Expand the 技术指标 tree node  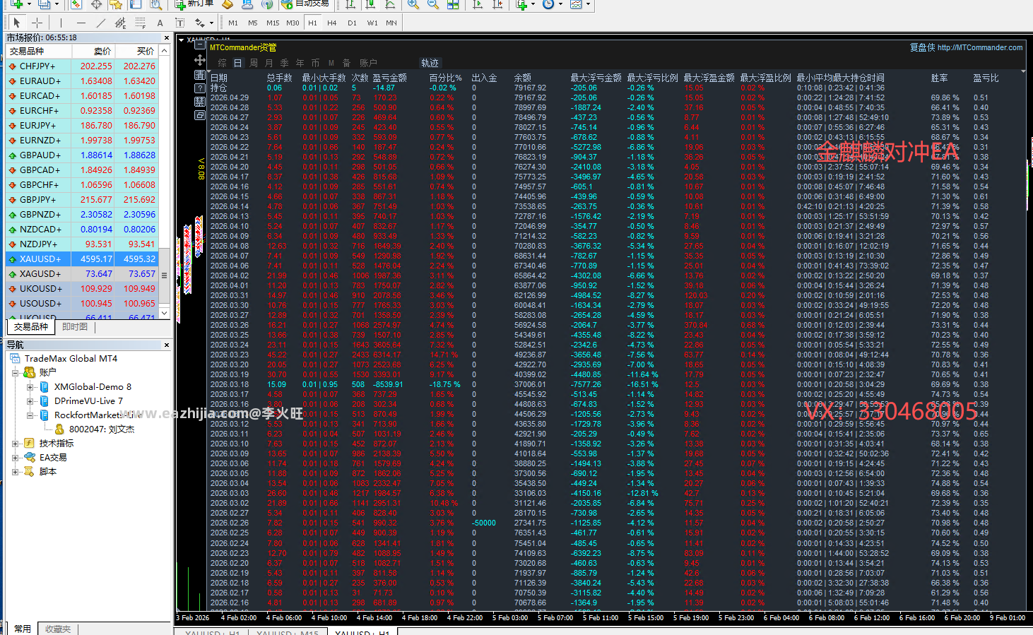pyautogui.click(x=15, y=443)
